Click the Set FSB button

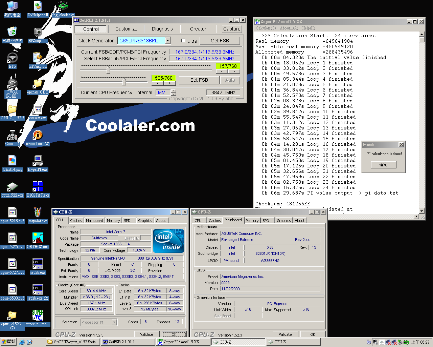click(x=199, y=80)
